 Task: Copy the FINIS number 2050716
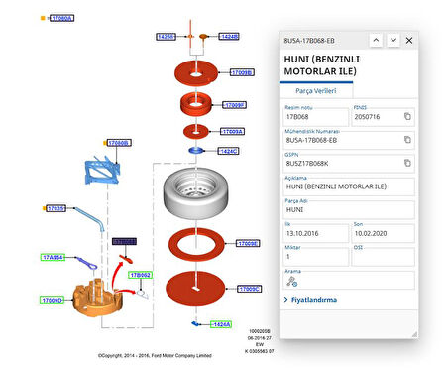tap(407, 116)
